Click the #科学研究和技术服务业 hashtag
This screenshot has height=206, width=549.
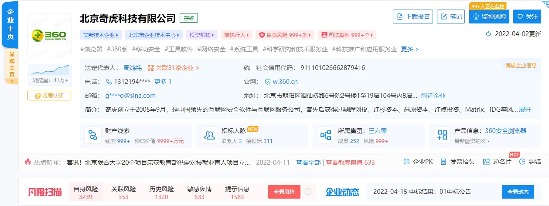(295, 49)
